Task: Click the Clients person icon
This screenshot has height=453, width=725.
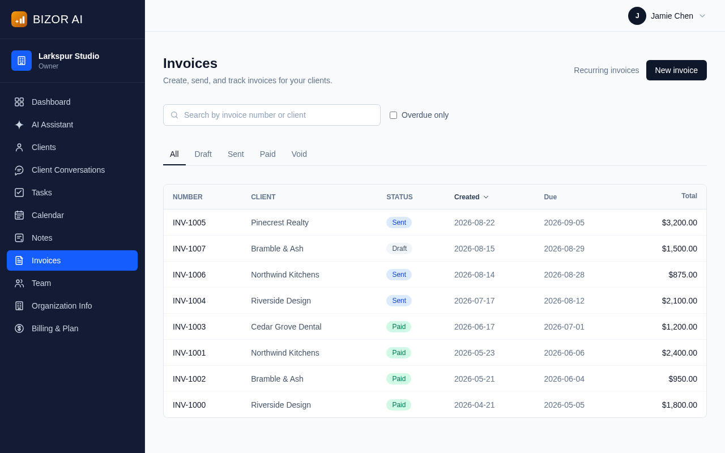Action: point(19,147)
